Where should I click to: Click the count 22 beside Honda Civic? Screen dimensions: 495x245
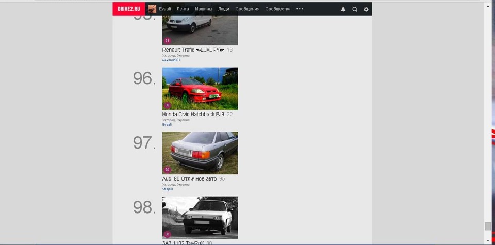click(229, 115)
